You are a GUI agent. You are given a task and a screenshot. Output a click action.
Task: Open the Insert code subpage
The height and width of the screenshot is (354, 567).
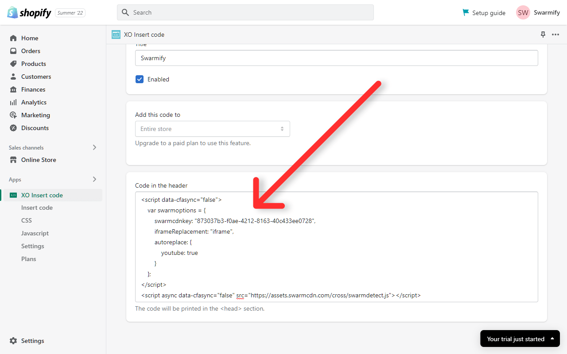37,208
